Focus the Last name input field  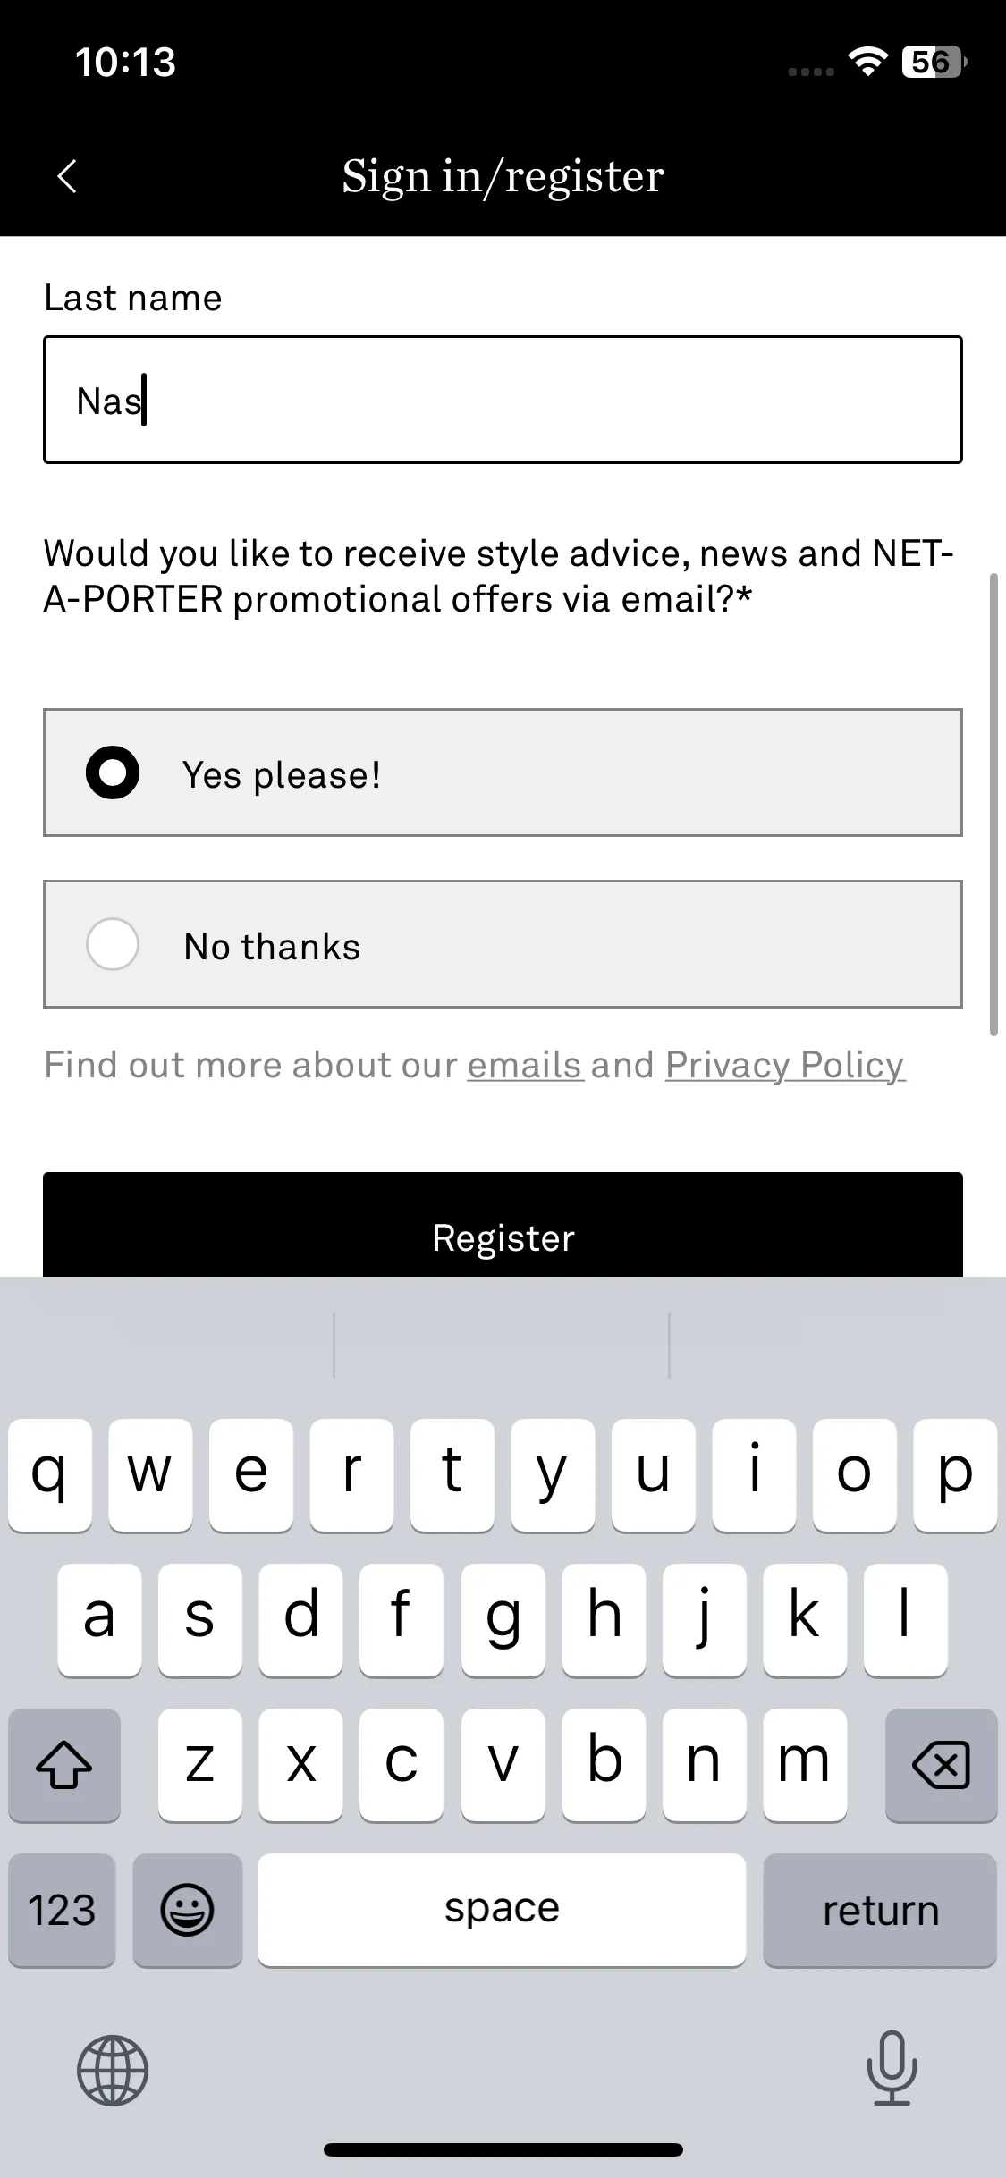point(503,400)
